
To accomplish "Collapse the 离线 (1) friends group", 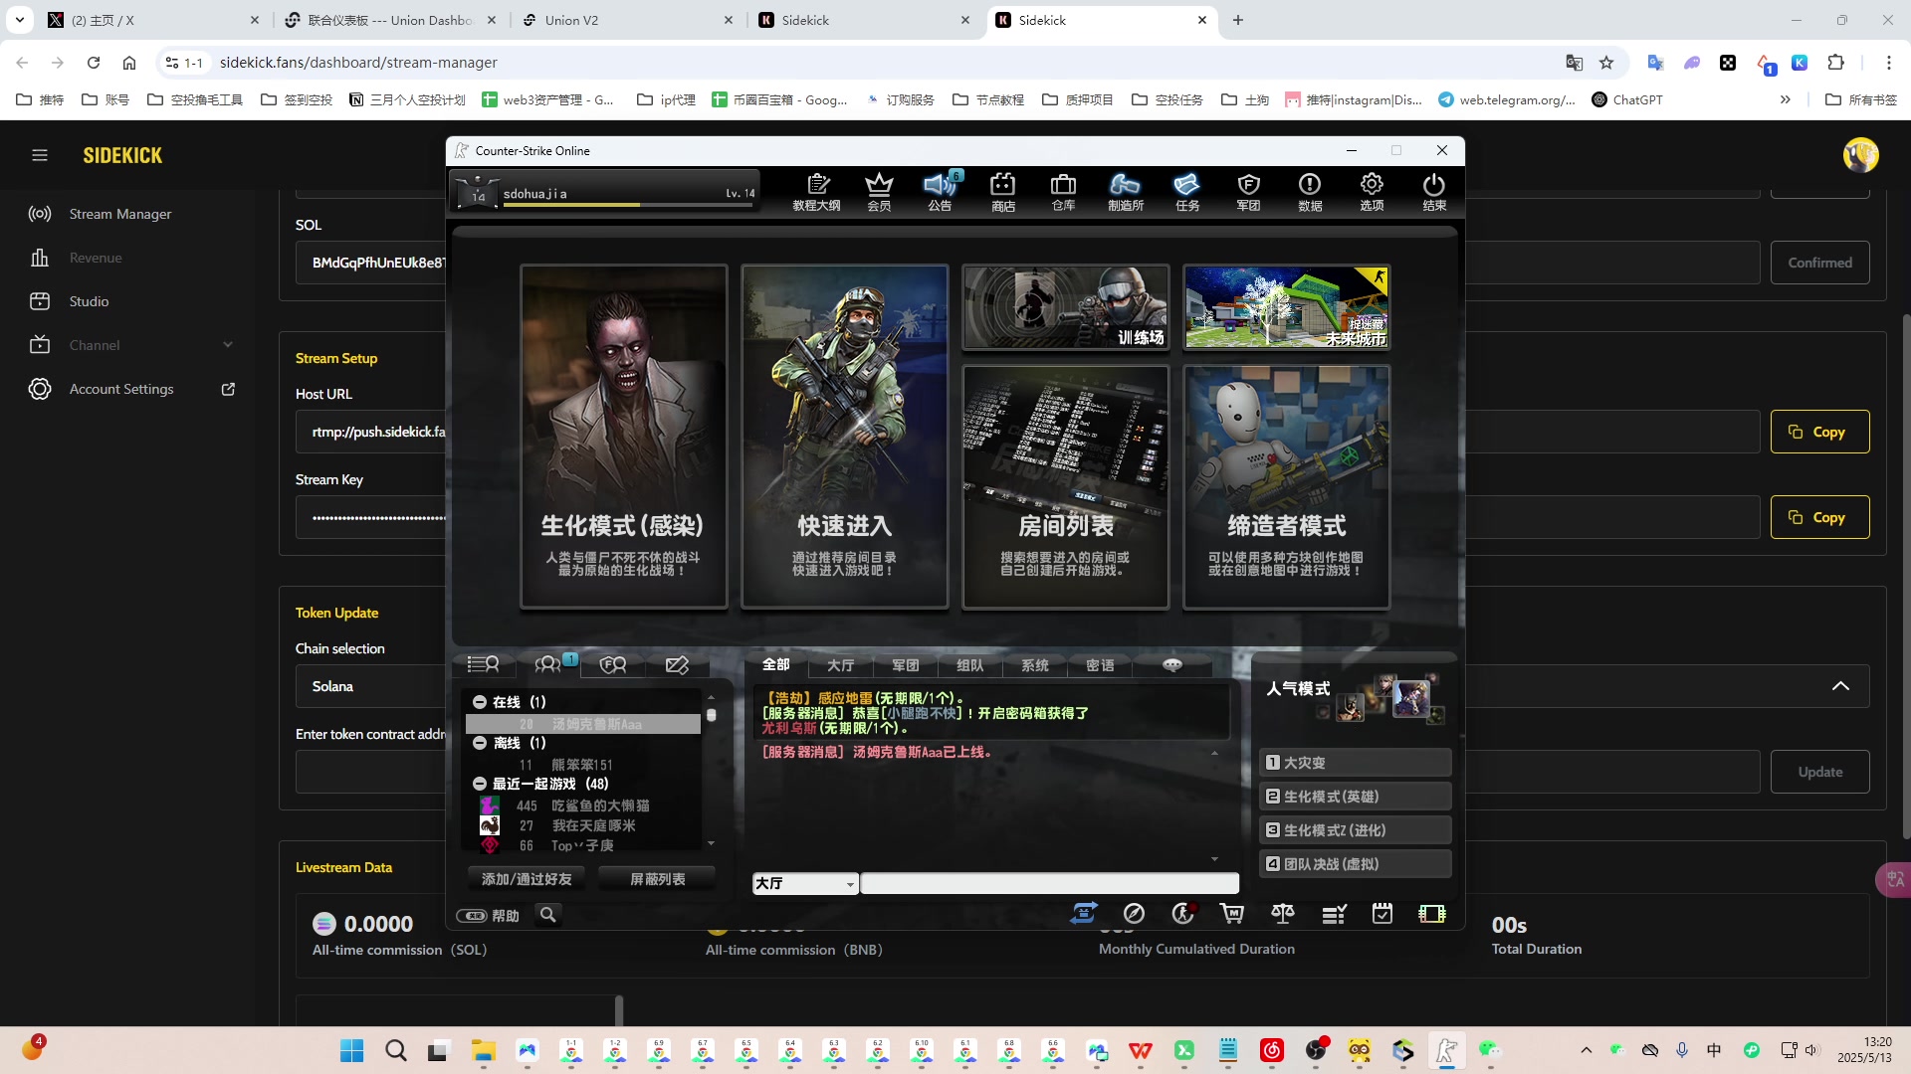I will tap(480, 743).
